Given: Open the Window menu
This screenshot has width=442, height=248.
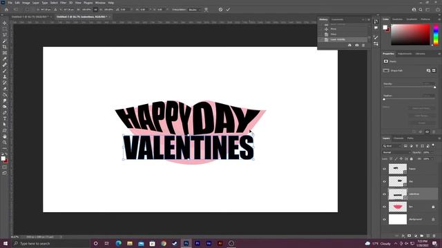Looking at the screenshot, I should click(x=100, y=3).
